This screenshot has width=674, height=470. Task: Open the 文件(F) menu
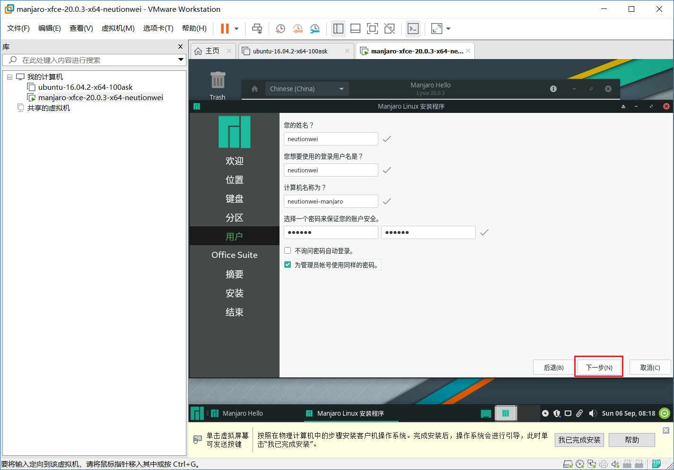click(x=18, y=28)
